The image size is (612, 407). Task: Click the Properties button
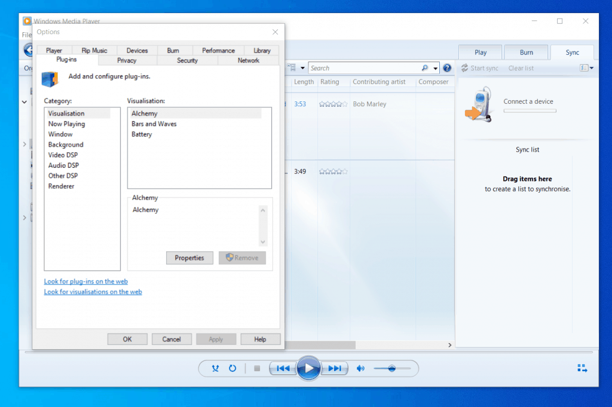click(x=189, y=258)
